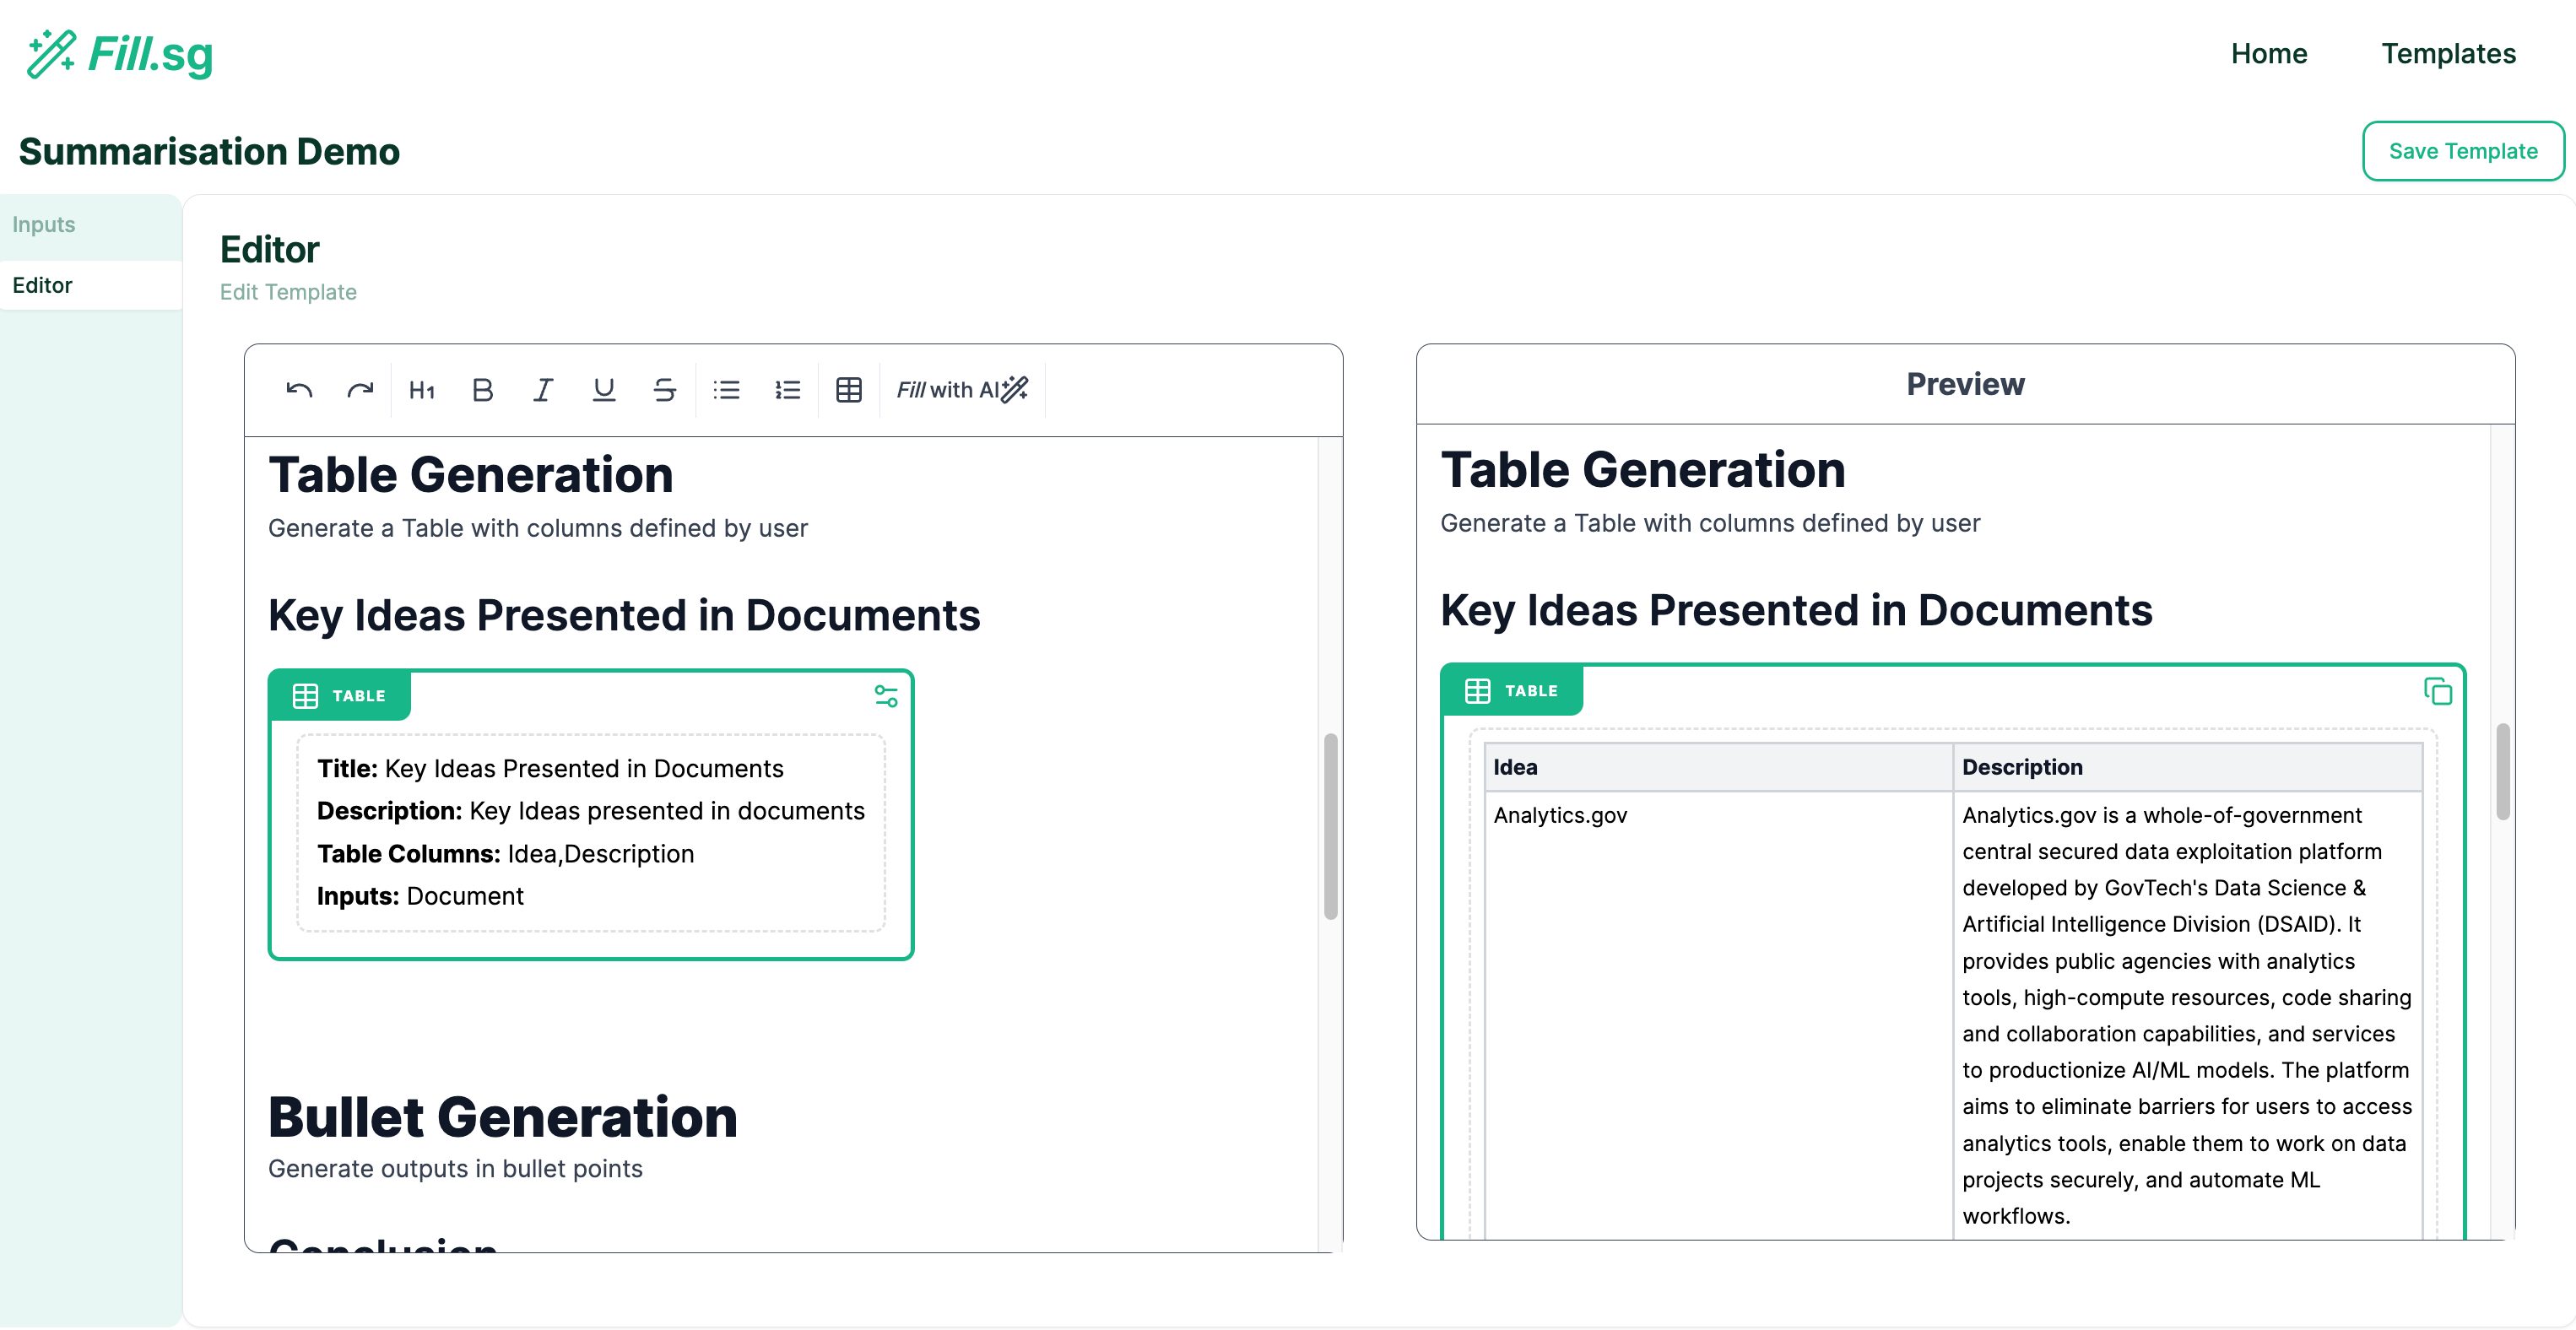Click the Redo arrow icon
This screenshot has height=1330, width=2576.
(x=360, y=390)
